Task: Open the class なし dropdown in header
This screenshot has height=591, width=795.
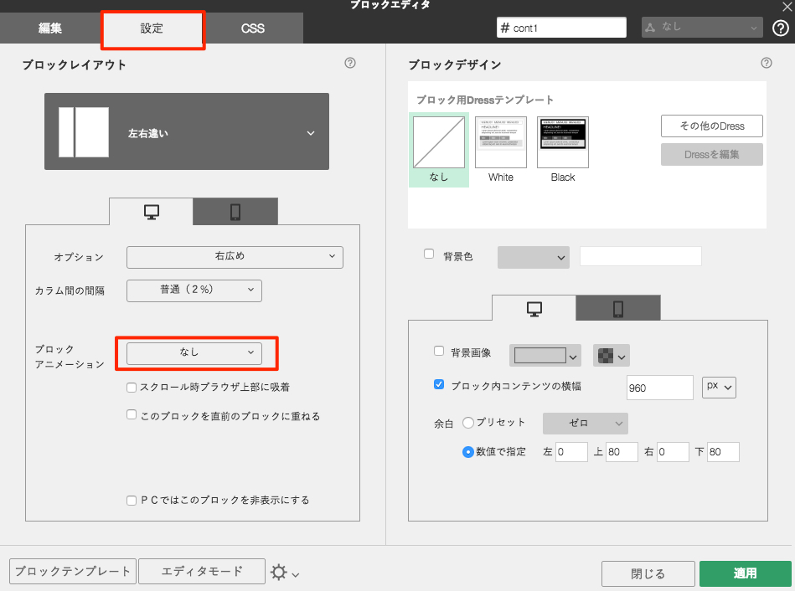Action: [x=702, y=28]
